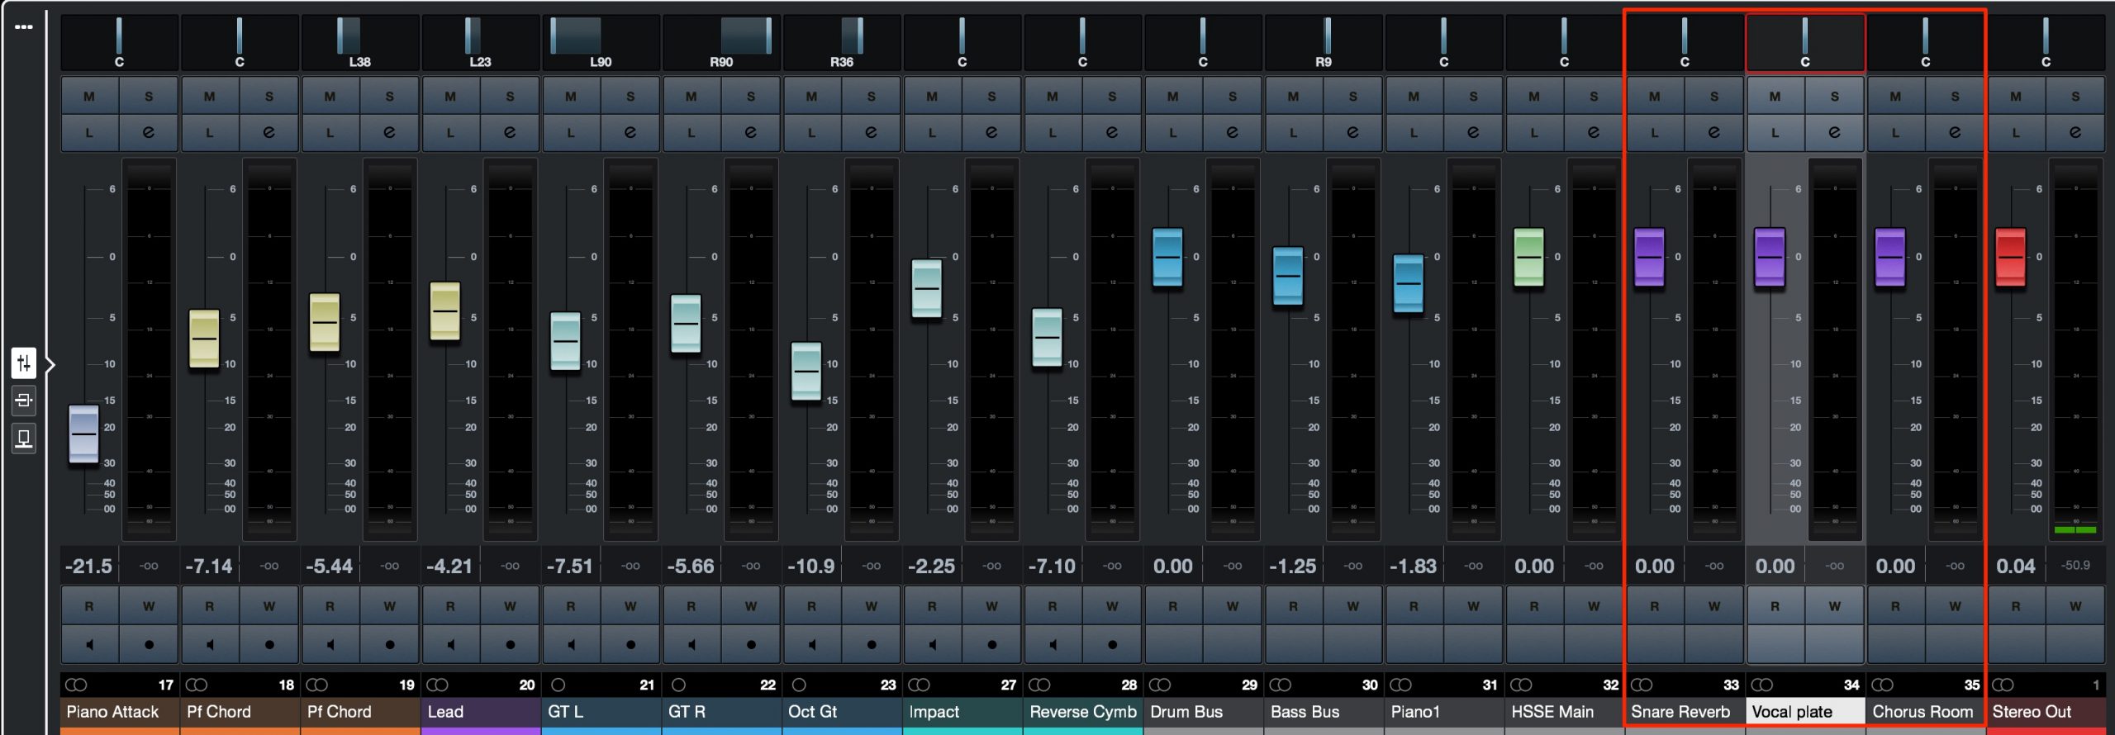Enable monitor speaker icon on Lead channel

(451, 644)
